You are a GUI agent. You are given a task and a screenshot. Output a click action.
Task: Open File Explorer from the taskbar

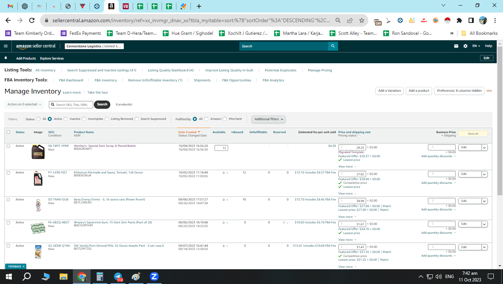click(64, 276)
